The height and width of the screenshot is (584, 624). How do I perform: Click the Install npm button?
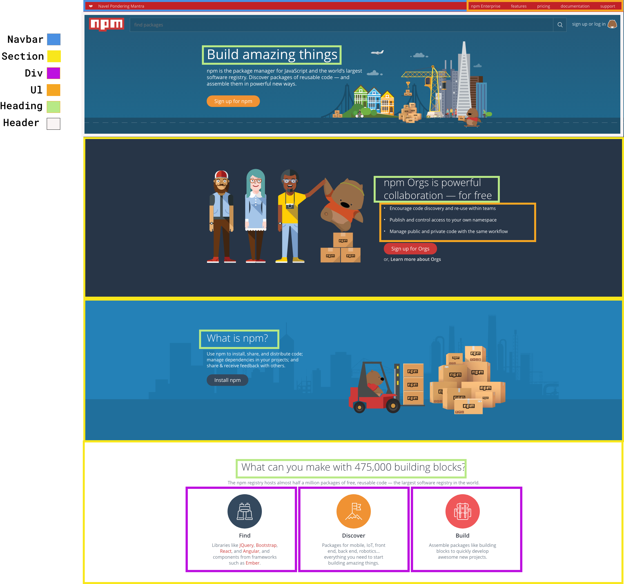click(227, 380)
